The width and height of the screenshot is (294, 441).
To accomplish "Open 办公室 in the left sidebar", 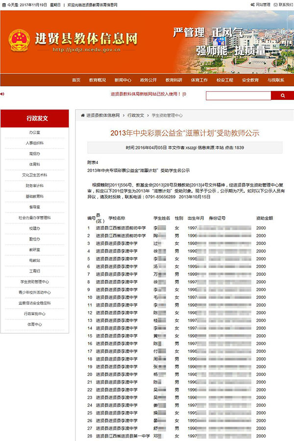I will (34, 133).
